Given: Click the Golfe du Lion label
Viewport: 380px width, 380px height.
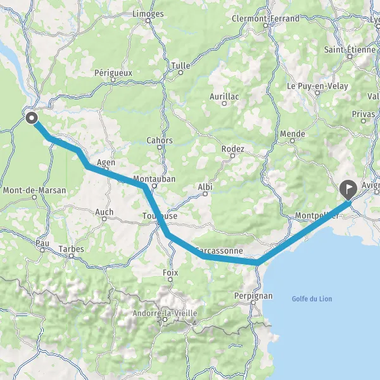Looking at the screenshot, I should pyautogui.click(x=312, y=298).
